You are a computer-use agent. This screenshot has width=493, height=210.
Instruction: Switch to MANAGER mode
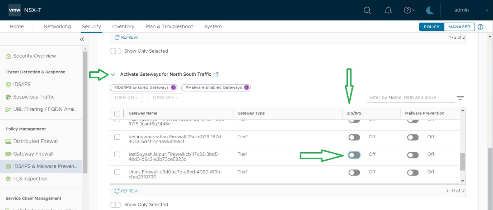click(459, 27)
